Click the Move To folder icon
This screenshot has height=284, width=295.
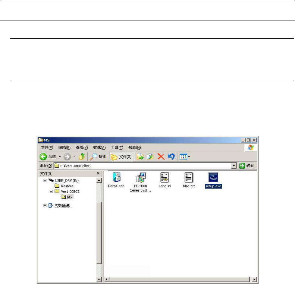click(x=140, y=157)
